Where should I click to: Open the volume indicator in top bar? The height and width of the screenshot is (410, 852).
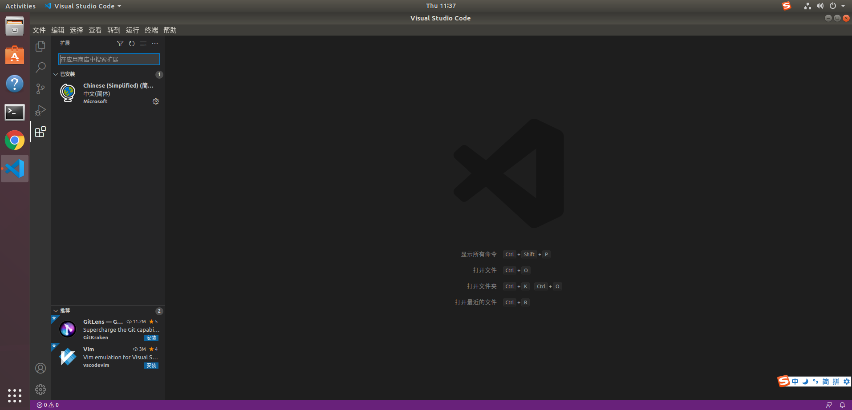point(820,6)
